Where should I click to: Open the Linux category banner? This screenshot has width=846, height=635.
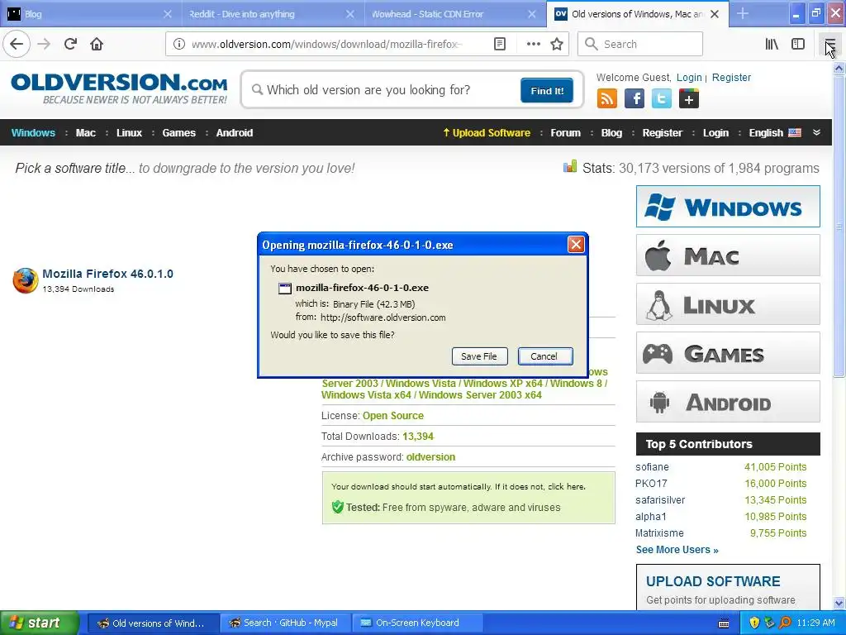tap(728, 304)
